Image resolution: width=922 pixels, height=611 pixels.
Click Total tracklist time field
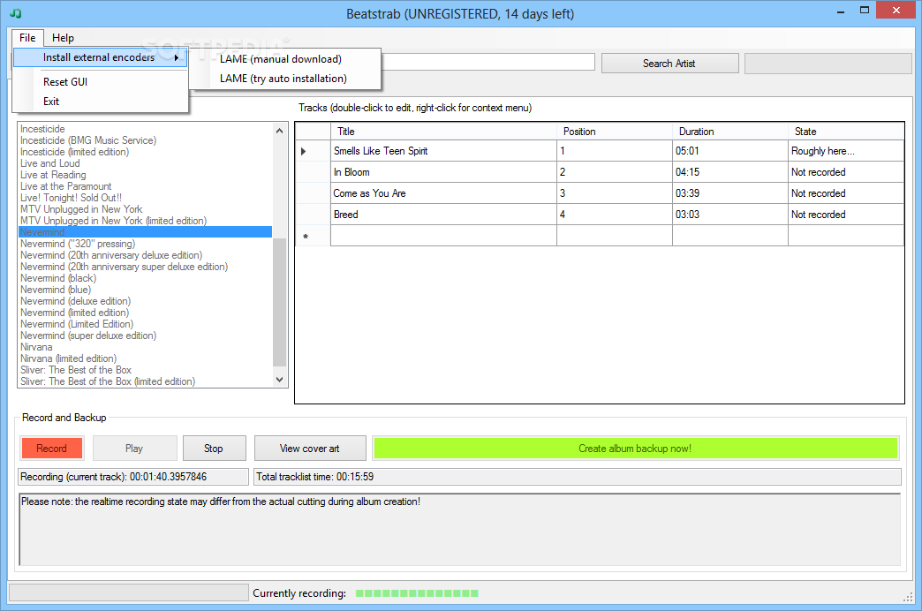(578, 477)
